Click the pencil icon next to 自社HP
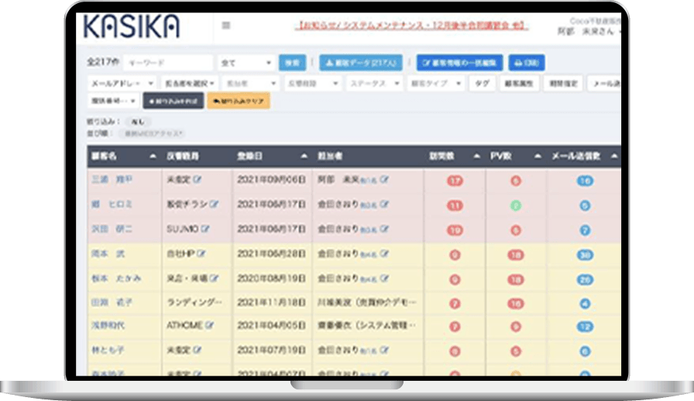 point(201,254)
